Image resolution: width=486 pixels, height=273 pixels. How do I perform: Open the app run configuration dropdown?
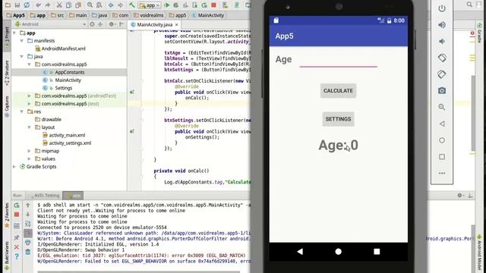point(150,5)
